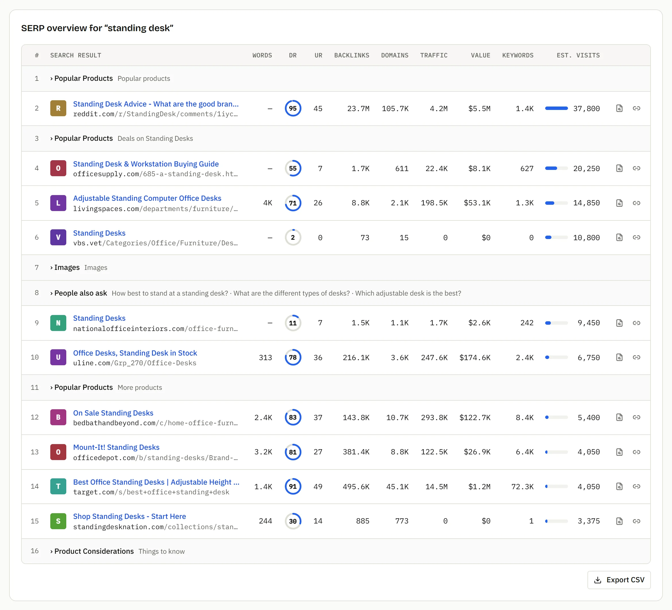Click link icon in officesupply.com row
The image size is (672, 610).
pyautogui.click(x=636, y=168)
